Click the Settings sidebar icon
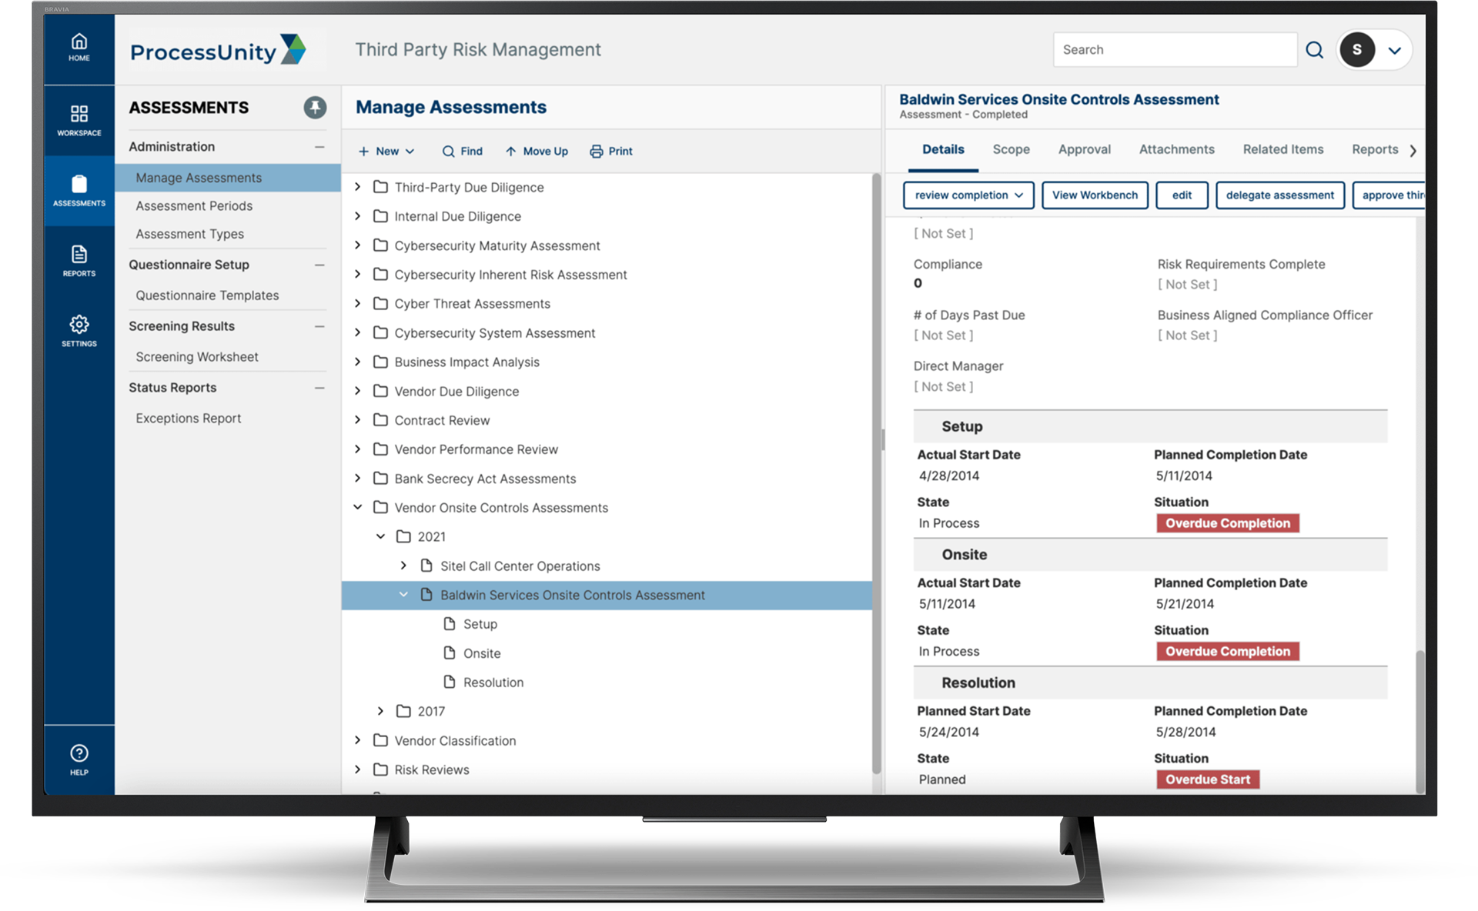Image resolution: width=1478 pixels, height=911 pixels. coord(78,329)
